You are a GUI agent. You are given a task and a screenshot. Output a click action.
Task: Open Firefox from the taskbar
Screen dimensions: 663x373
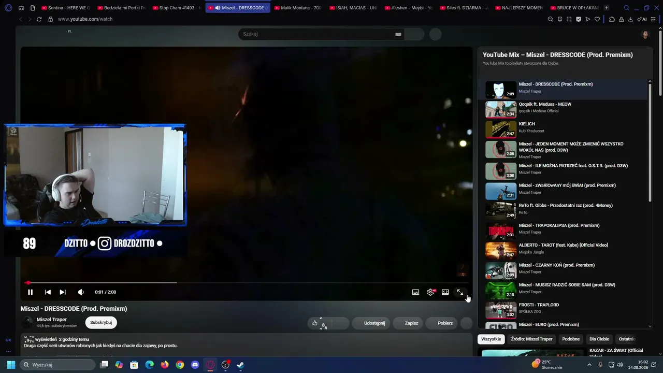tap(165, 365)
